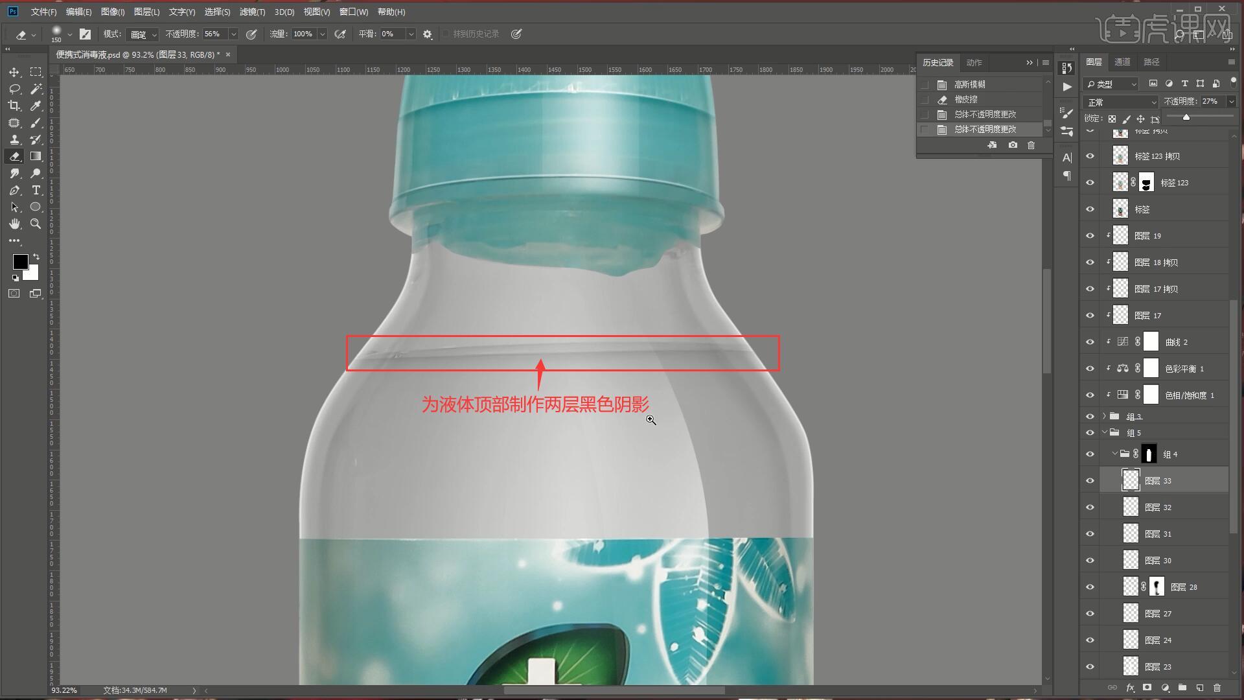Select the Crop tool
The image size is (1244, 700).
click(x=14, y=106)
